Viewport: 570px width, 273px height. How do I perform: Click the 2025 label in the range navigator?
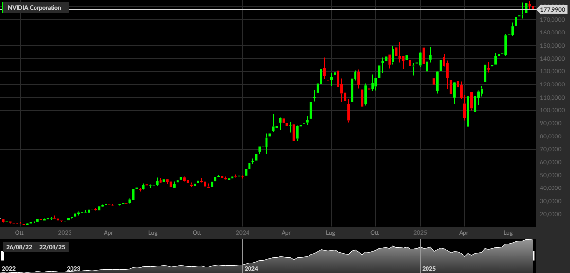(429, 269)
